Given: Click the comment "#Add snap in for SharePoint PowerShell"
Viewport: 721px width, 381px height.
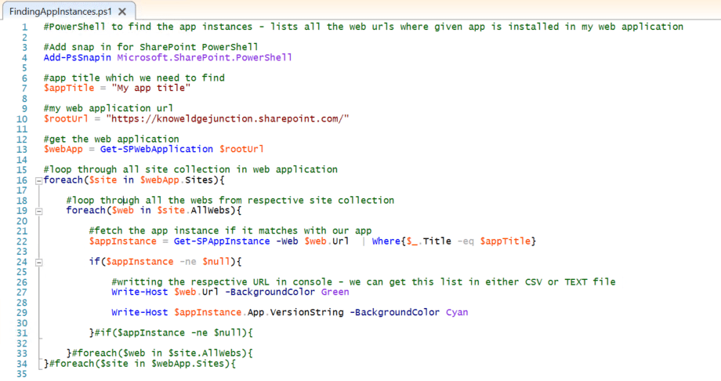Looking at the screenshot, I should click(150, 47).
